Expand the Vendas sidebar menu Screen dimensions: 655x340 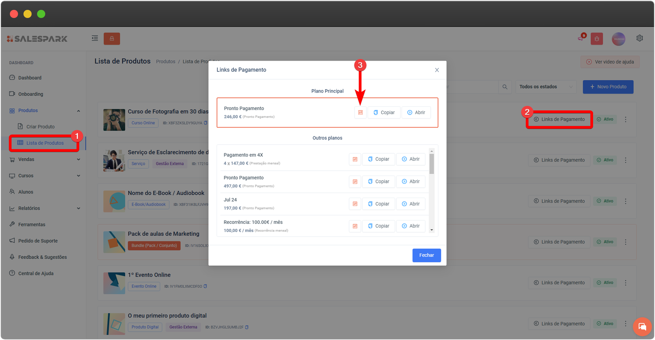tap(44, 160)
